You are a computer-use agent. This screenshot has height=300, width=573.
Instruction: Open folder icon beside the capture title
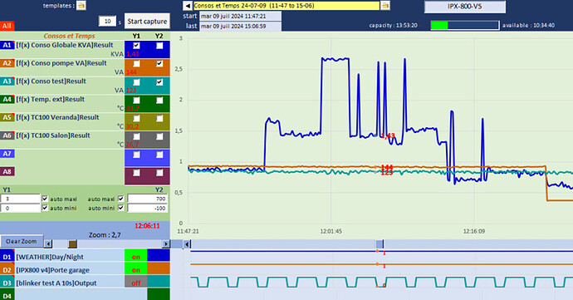click(385, 6)
